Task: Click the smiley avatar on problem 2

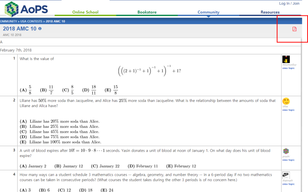Action: (x=286, y=101)
